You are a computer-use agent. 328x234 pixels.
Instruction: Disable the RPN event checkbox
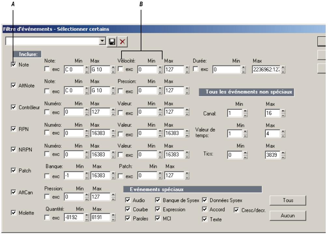(13, 129)
